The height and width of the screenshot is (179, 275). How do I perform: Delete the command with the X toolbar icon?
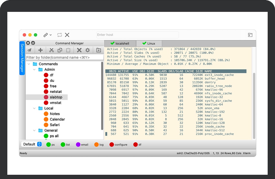click(79, 50)
